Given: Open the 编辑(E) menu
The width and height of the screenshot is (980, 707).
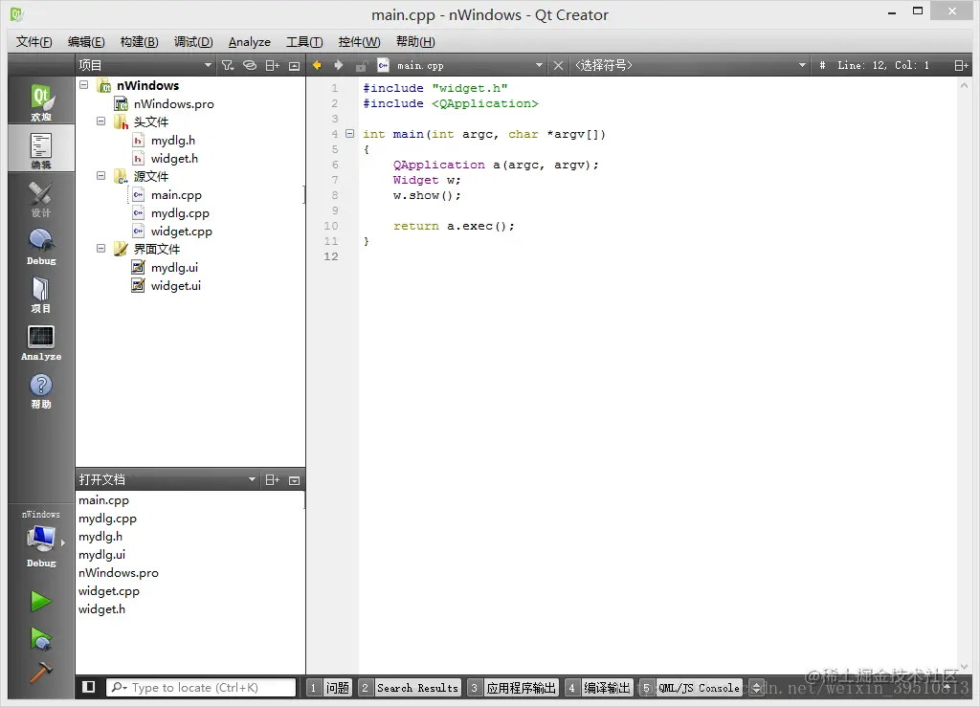Looking at the screenshot, I should pos(86,42).
